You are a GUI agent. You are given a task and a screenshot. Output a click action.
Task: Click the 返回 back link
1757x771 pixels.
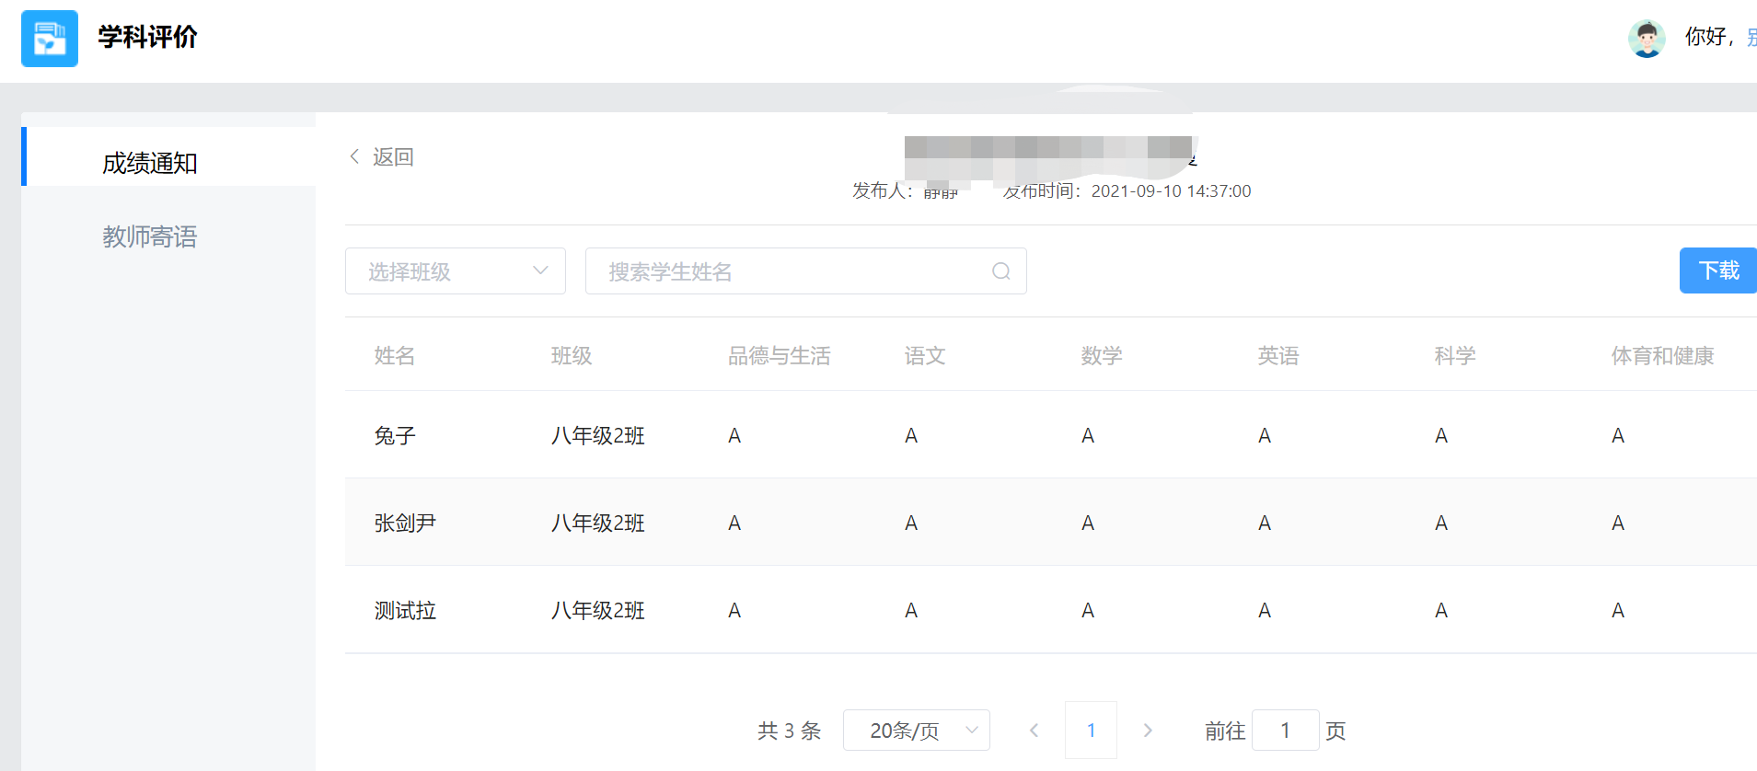click(393, 157)
